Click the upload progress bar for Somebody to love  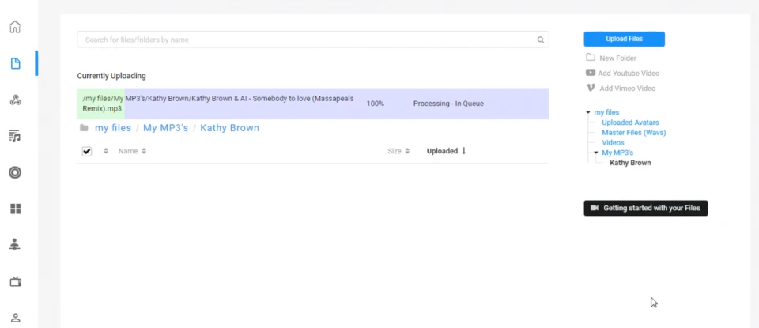pos(313,104)
